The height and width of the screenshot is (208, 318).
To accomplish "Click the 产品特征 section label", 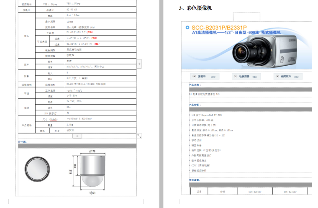I will click(195, 105).
